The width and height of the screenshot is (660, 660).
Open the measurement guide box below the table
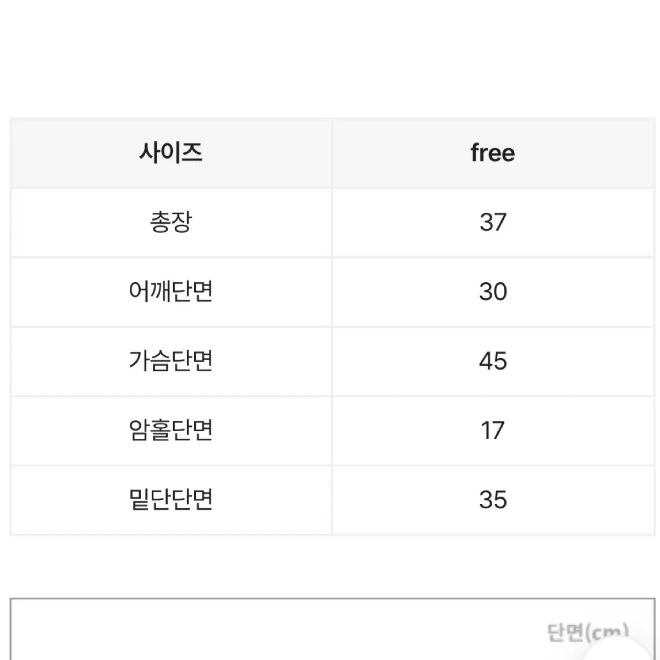coord(332,630)
